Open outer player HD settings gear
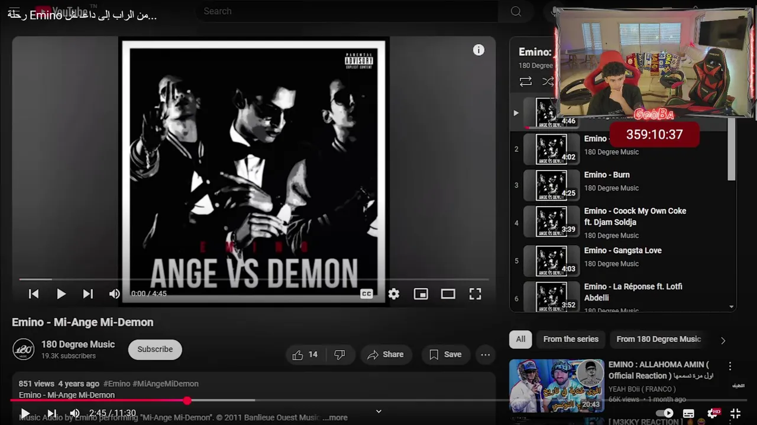This screenshot has width=757, height=425. click(713, 413)
